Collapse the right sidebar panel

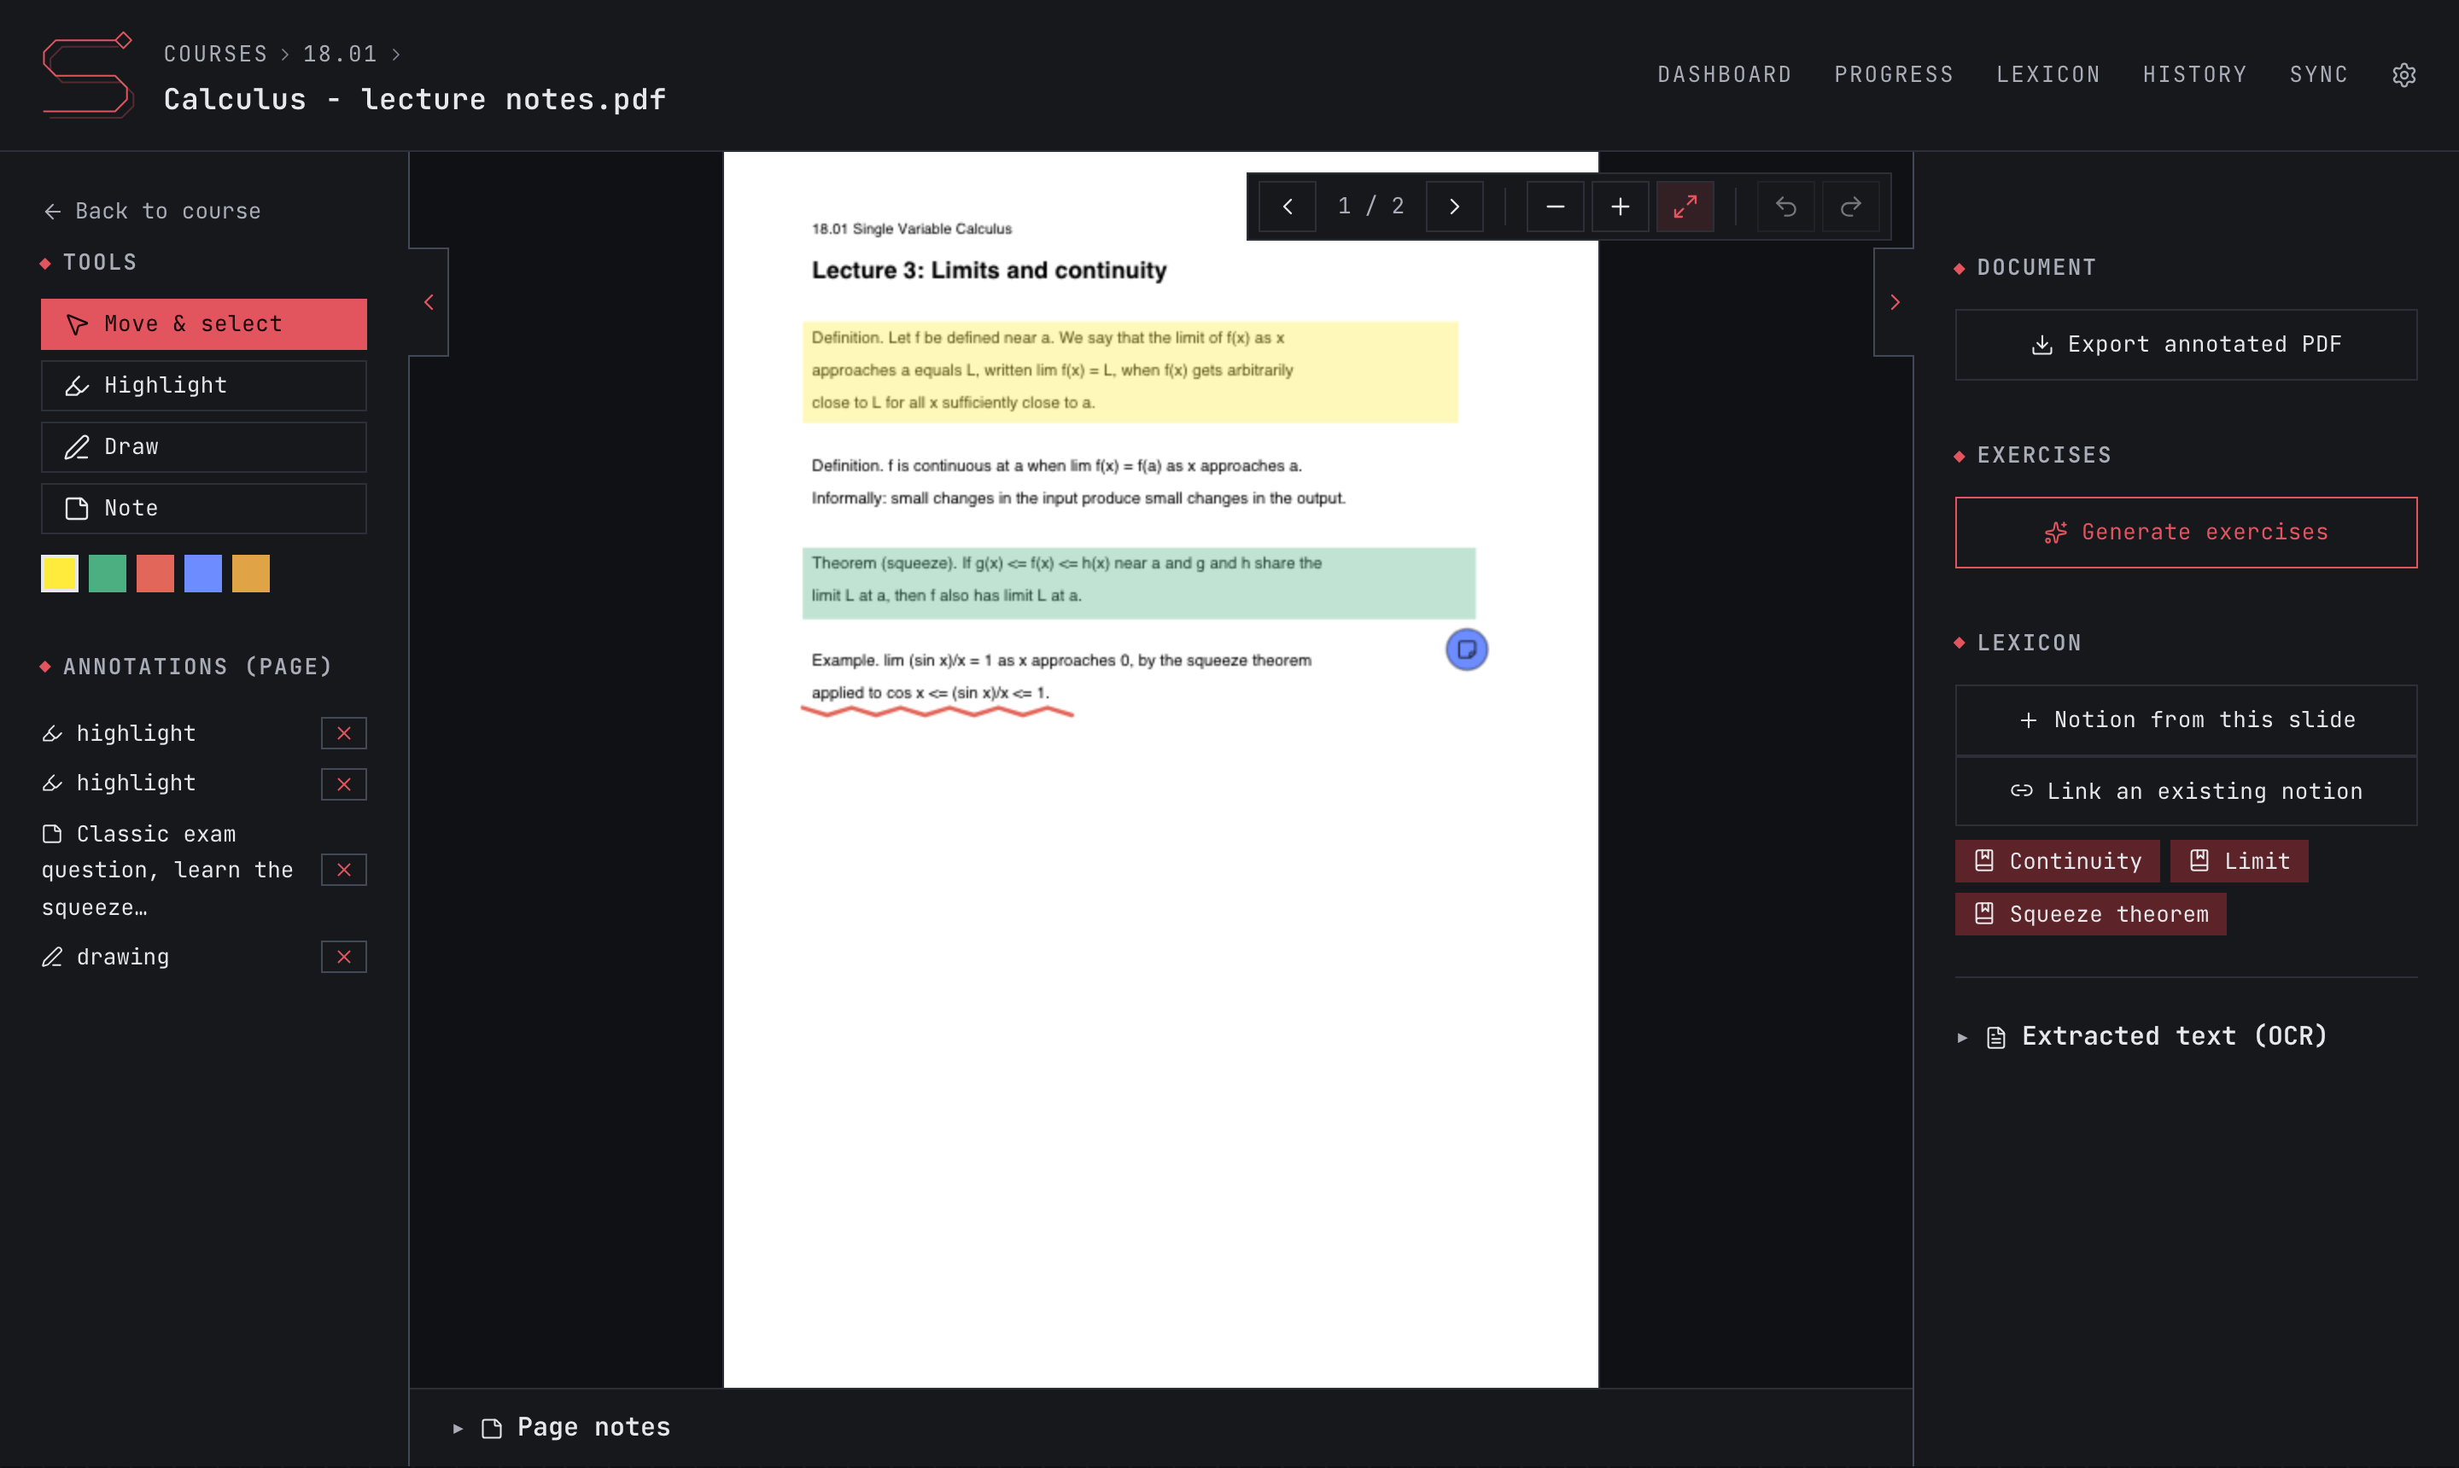click(1894, 302)
